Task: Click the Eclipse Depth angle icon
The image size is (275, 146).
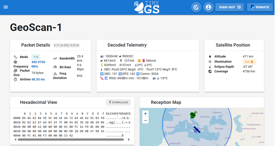Action: click(x=210, y=67)
